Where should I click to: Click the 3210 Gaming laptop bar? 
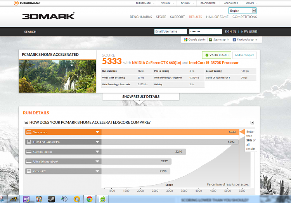tap(144, 152)
